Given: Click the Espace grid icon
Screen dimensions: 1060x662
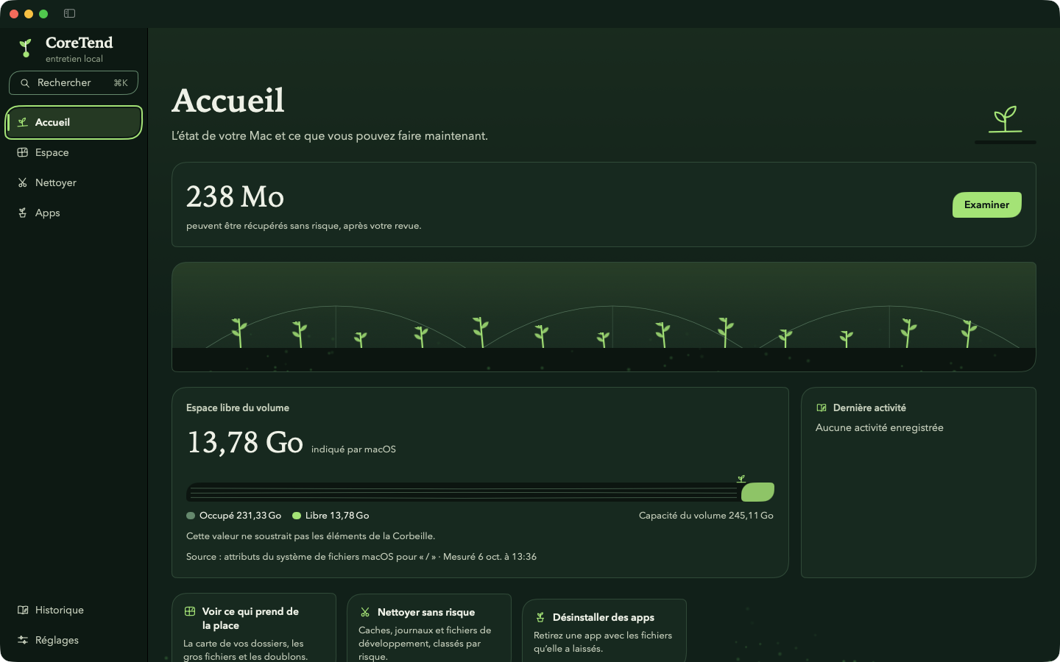Looking at the screenshot, I should point(23,152).
